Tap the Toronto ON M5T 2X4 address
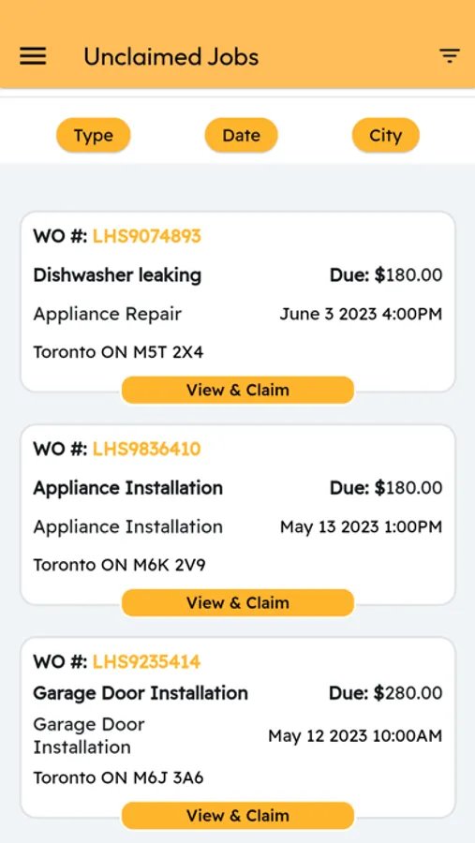Screen dimensions: 475x843 [x=118, y=353]
